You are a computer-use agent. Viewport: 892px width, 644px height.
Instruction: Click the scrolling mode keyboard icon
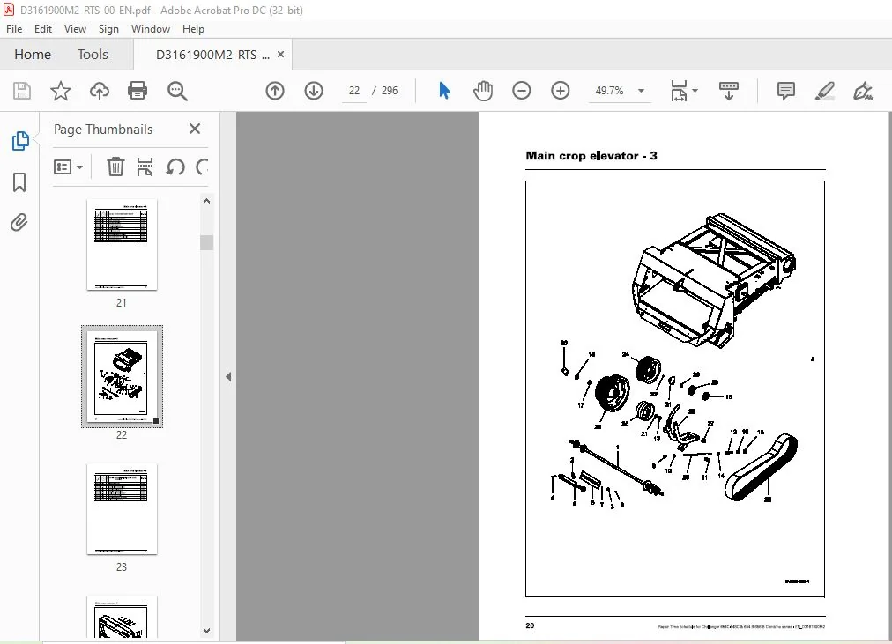coord(729,91)
